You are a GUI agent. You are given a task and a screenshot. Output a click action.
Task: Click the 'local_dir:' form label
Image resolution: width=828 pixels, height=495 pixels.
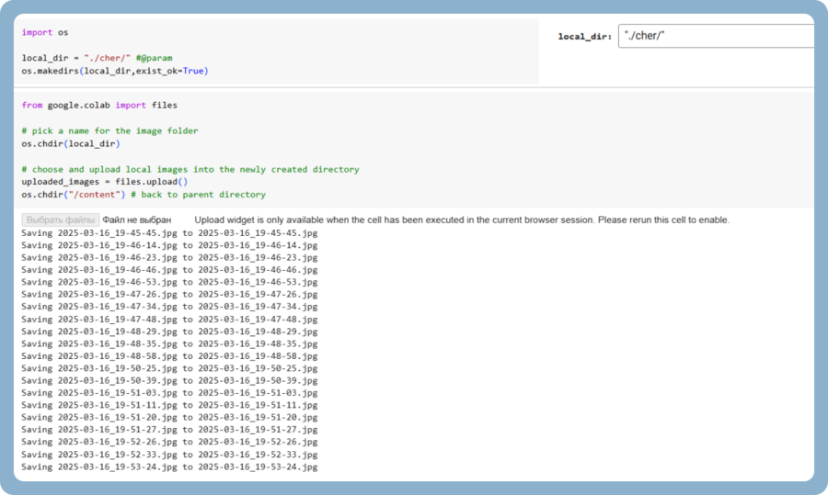[584, 37]
